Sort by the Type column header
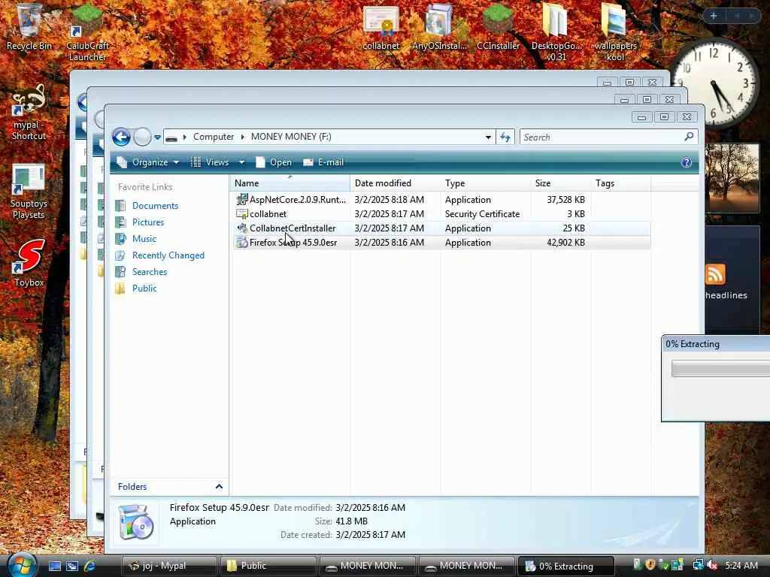 486,183
